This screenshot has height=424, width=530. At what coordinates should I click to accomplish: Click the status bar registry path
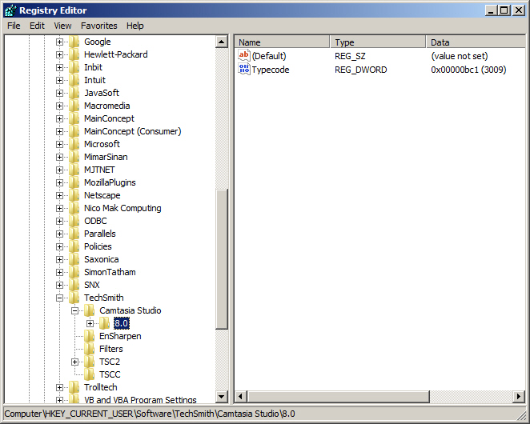click(150, 414)
